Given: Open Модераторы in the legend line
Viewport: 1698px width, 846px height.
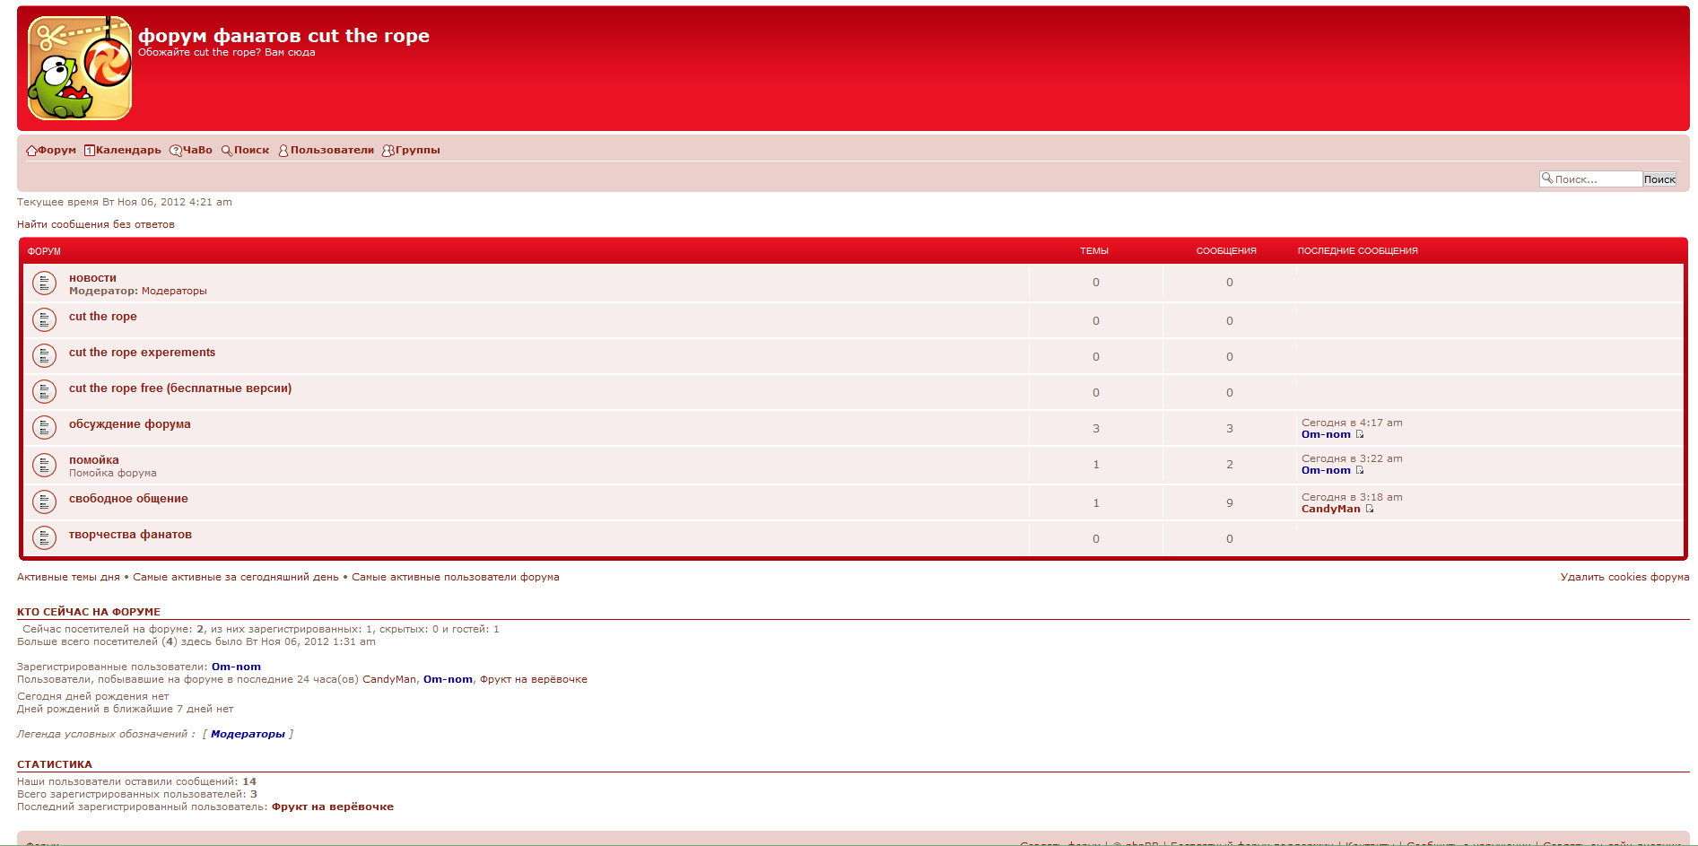Looking at the screenshot, I should (x=248, y=734).
